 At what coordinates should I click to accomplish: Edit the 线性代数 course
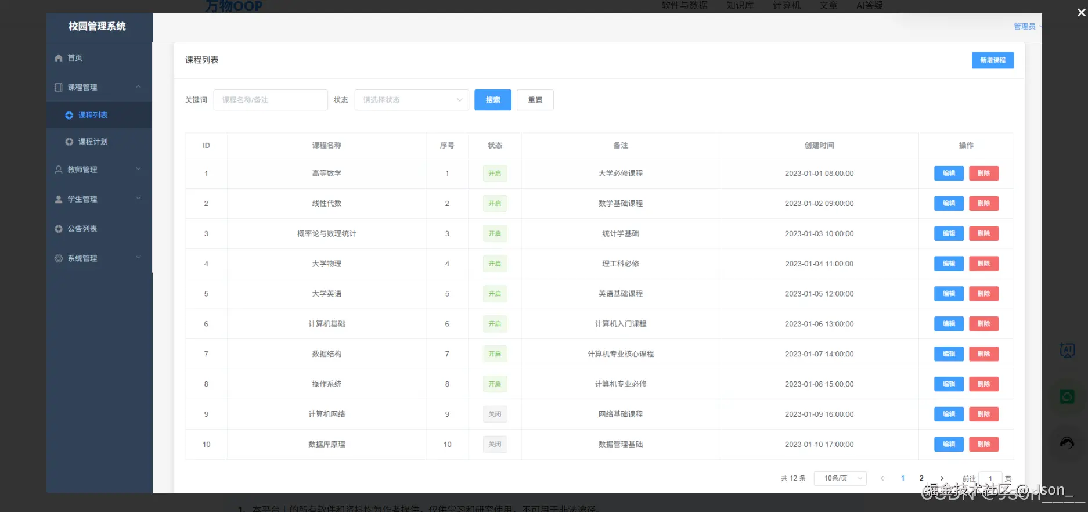pyautogui.click(x=949, y=203)
